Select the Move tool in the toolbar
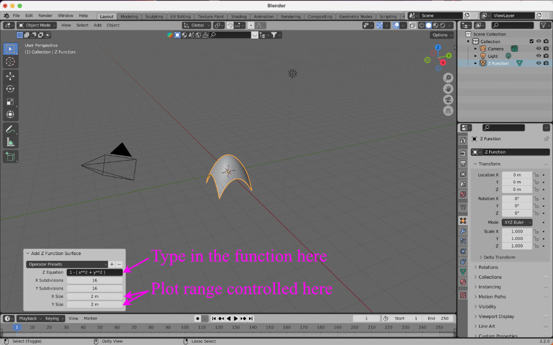Image resolution: width=553 pixels, height=345 pixels. point(10,76)
